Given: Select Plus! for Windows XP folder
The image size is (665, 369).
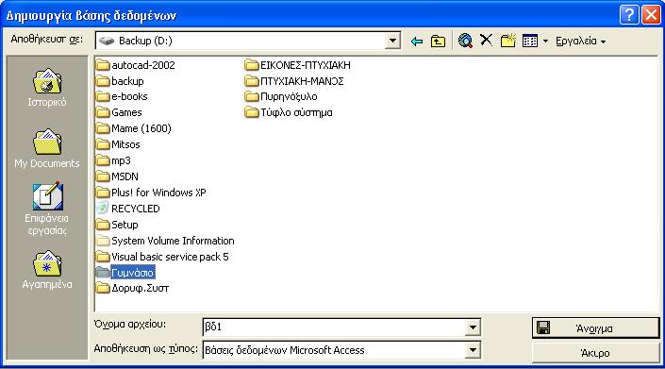Looking at the screenshot, I should [152, 193].
